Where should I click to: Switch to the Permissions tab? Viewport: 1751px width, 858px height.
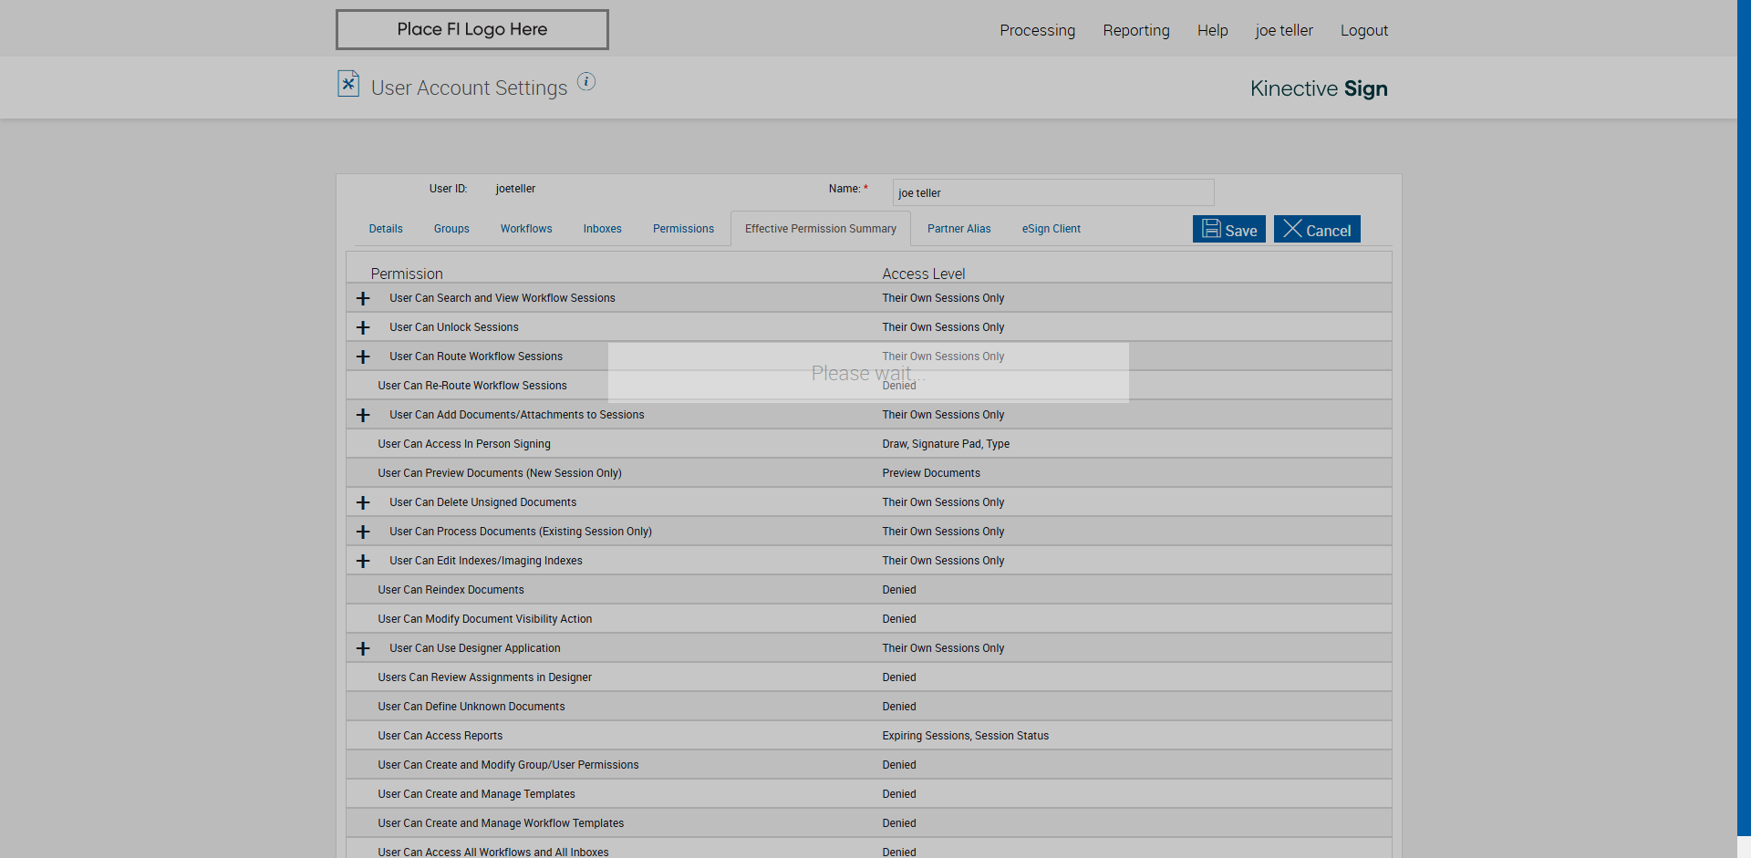683,229
